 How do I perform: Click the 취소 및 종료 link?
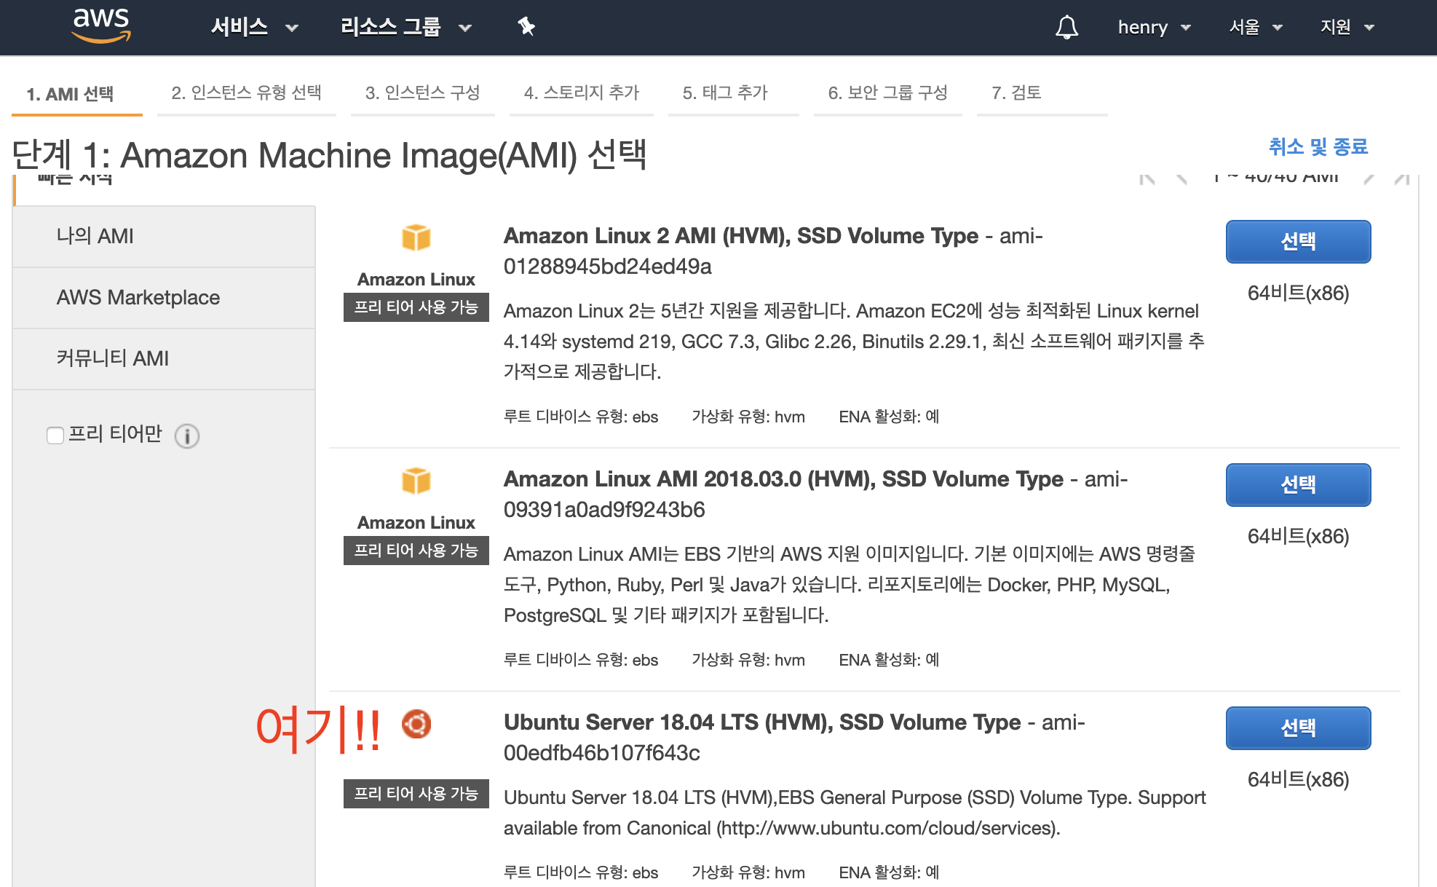[x=1318, y=147]
